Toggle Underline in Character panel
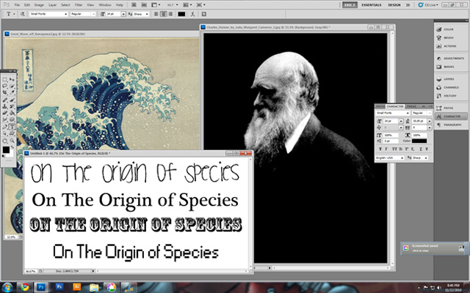This screenshot has width=470, height=293. (x=421, y=149)
